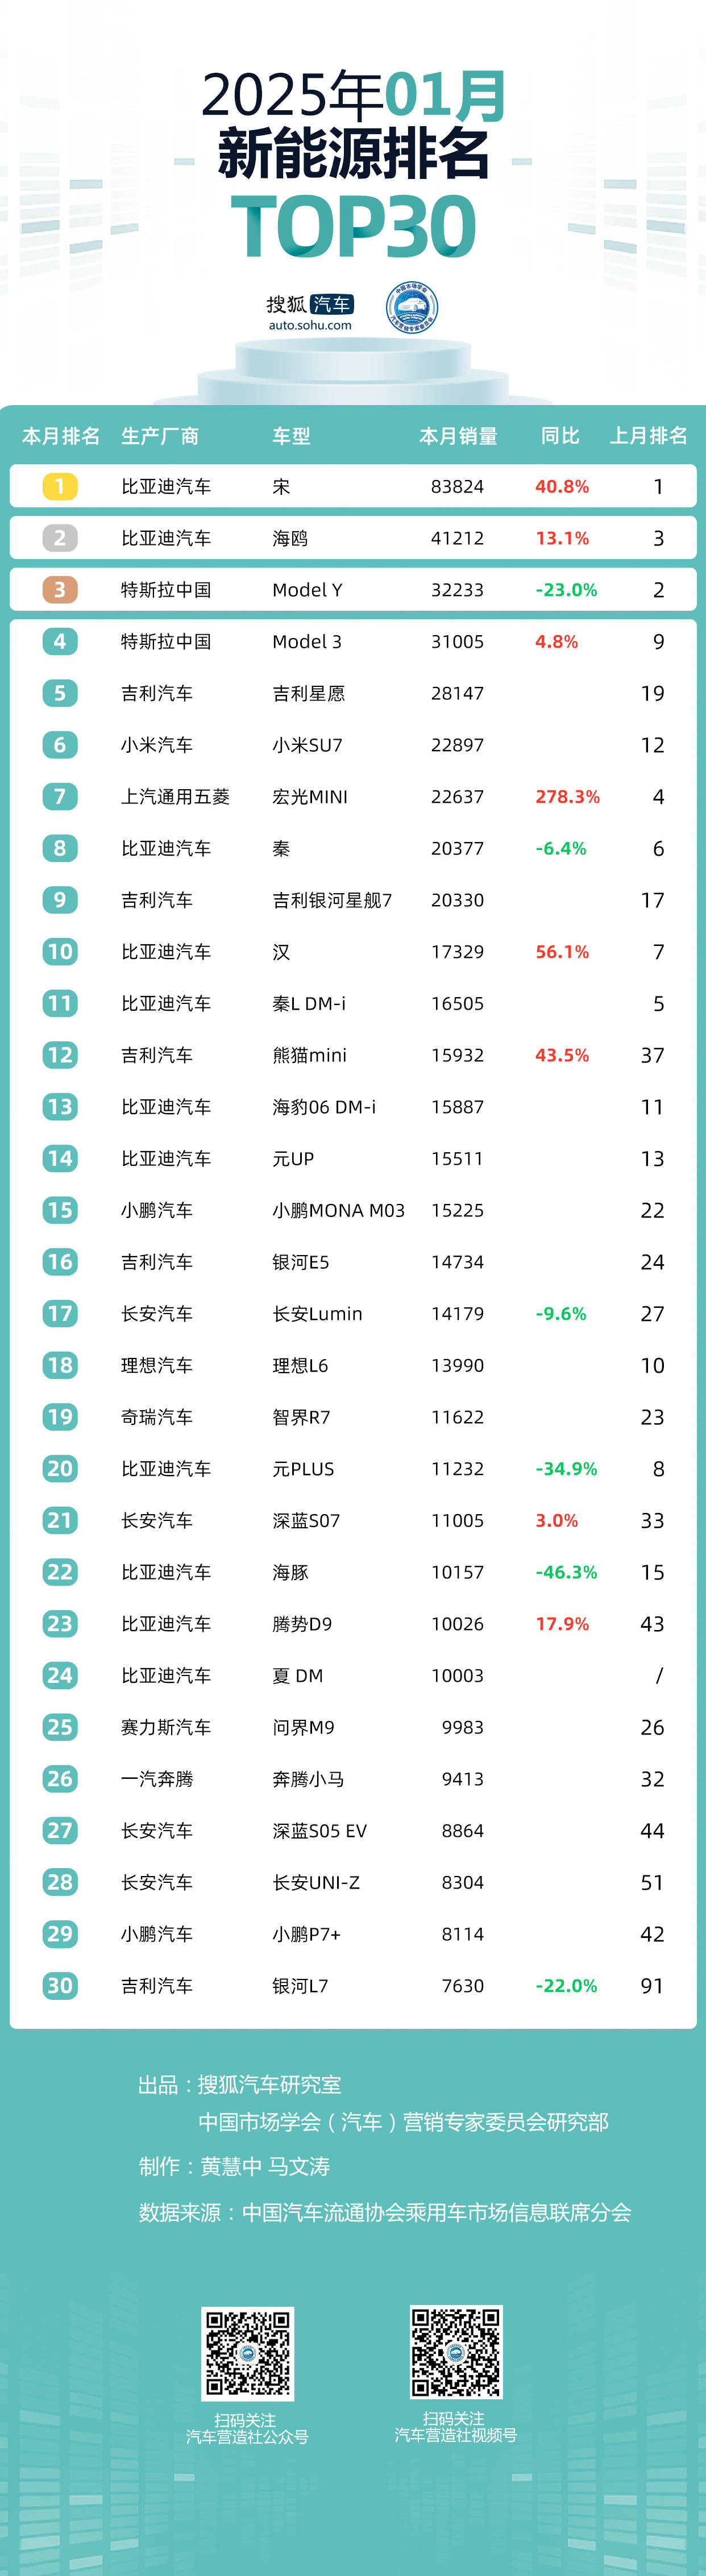
Task: Click the 问界M9 model name
Action: tap(303, 1727)
